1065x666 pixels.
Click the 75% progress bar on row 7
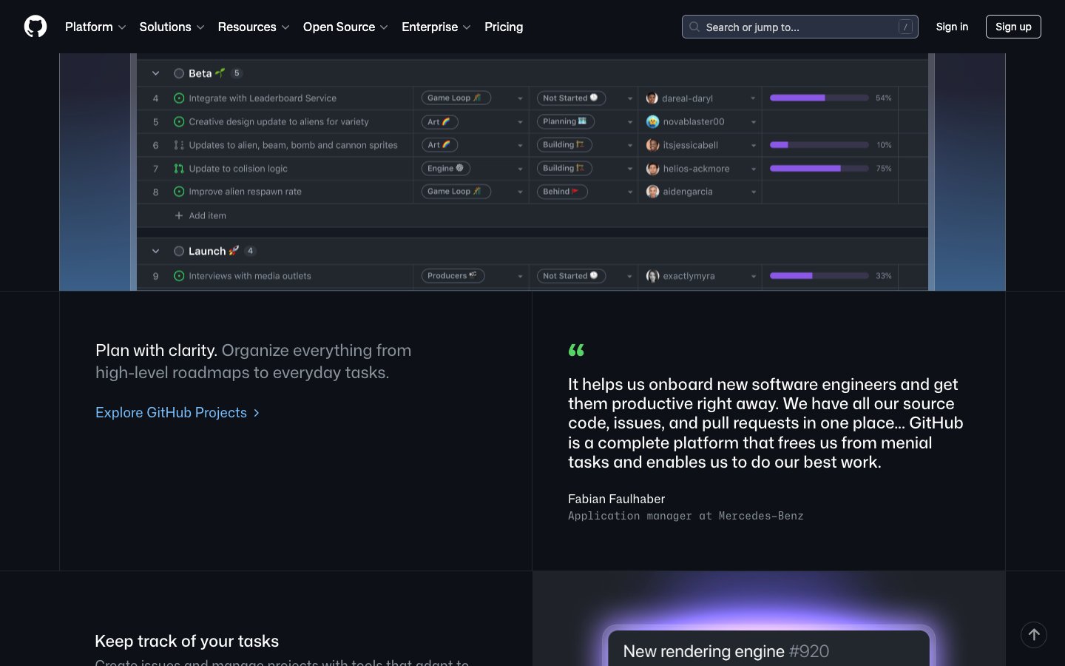tap(819, 169)
